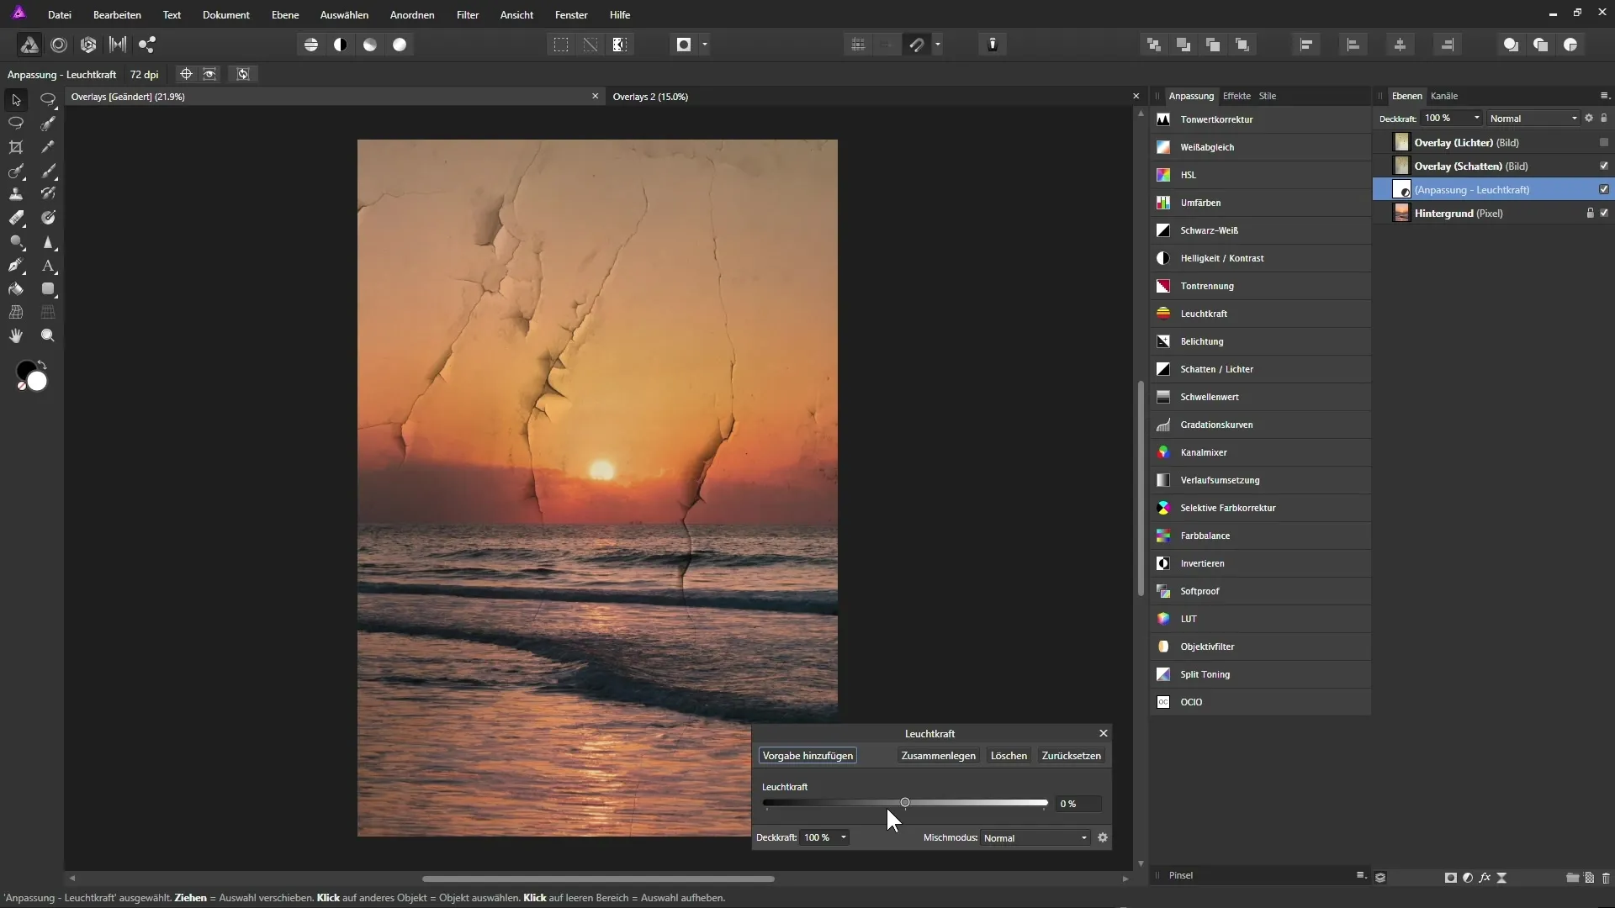
Task: Click the layer effects fx icon
Action: coord(1485,878)
